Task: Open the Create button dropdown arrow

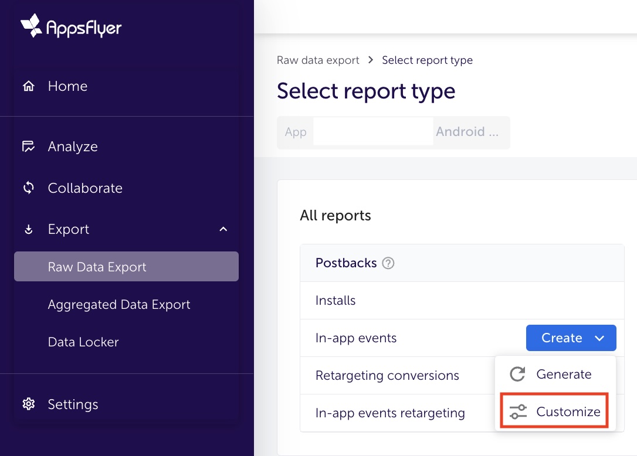Action: tap(599, 338)
